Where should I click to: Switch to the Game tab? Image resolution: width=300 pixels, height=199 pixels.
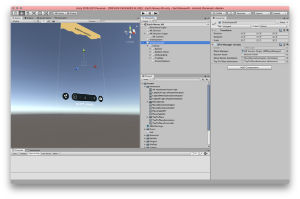click(x=28, y=18)
